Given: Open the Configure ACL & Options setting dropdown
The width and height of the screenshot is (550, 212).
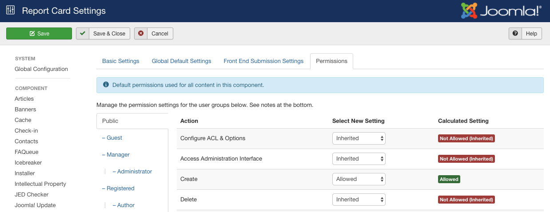Looking at the screenshot, I should (359, 138).
